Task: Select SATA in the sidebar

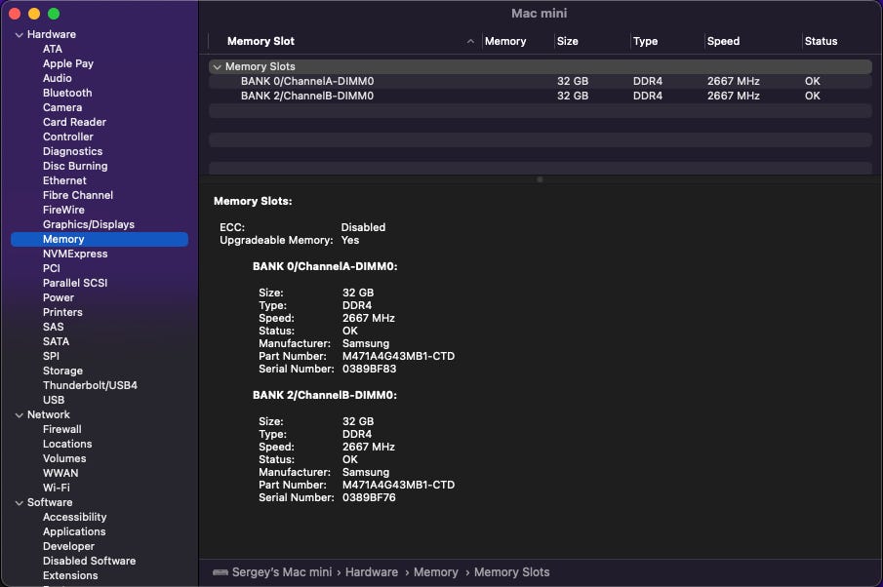Action: click(57, 341)
